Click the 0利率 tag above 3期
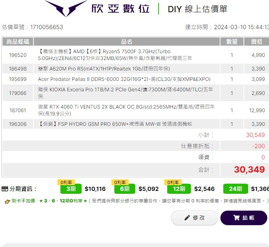 [x=66, y=182]
